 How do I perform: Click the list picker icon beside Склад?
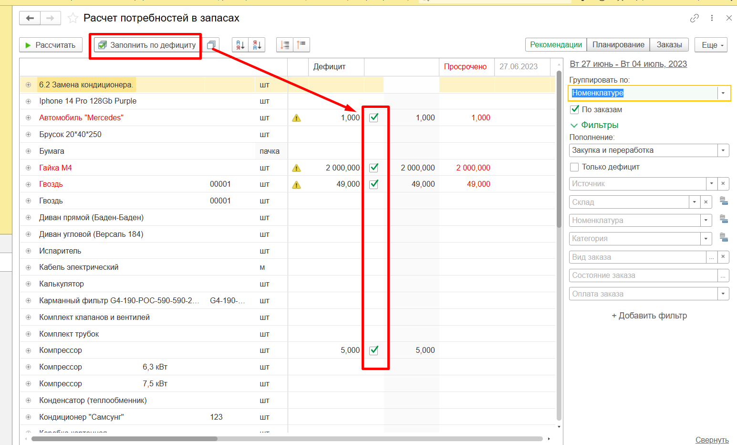[x=723, y=201]
